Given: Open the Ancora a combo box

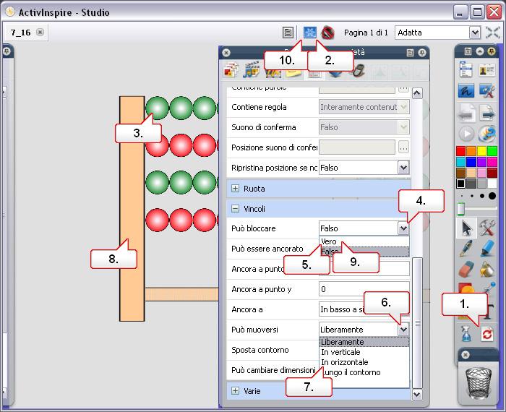Looking at the screenshot, I should tap(364, 309).
